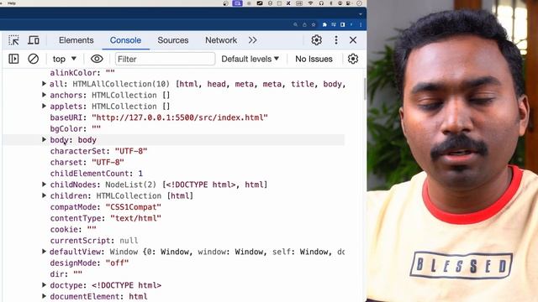
Task: Click the tab search down arrow
Action: pos(361,14)
